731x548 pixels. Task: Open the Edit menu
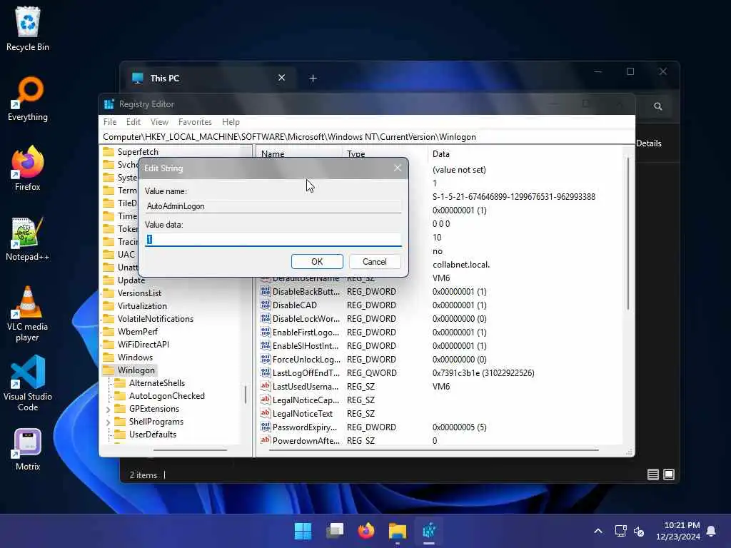click(133, 121)
